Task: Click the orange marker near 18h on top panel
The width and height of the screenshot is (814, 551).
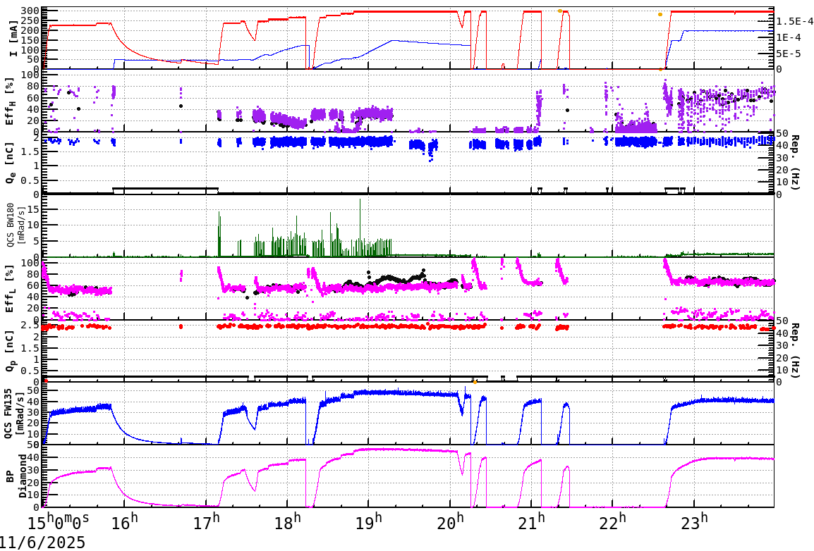Action: [x=559, y=11]
